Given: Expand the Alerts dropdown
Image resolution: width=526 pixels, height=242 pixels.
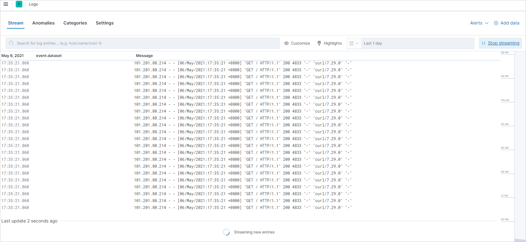Looking at the screenshot, I should pos(479,23).
